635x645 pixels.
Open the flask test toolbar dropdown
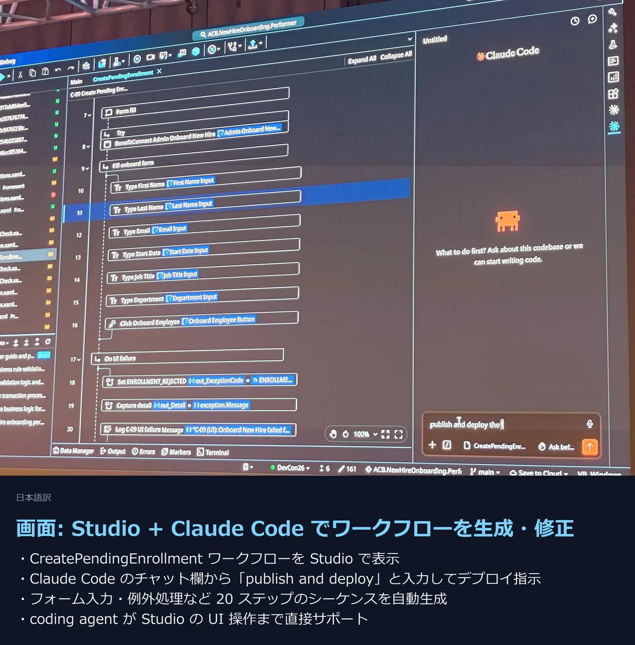(119, 61)
